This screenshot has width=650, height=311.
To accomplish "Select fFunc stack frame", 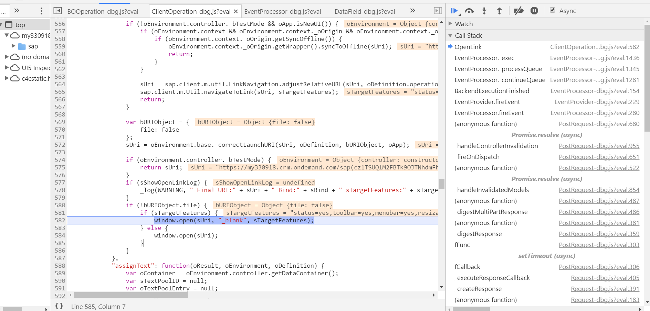I will point(545,245).
